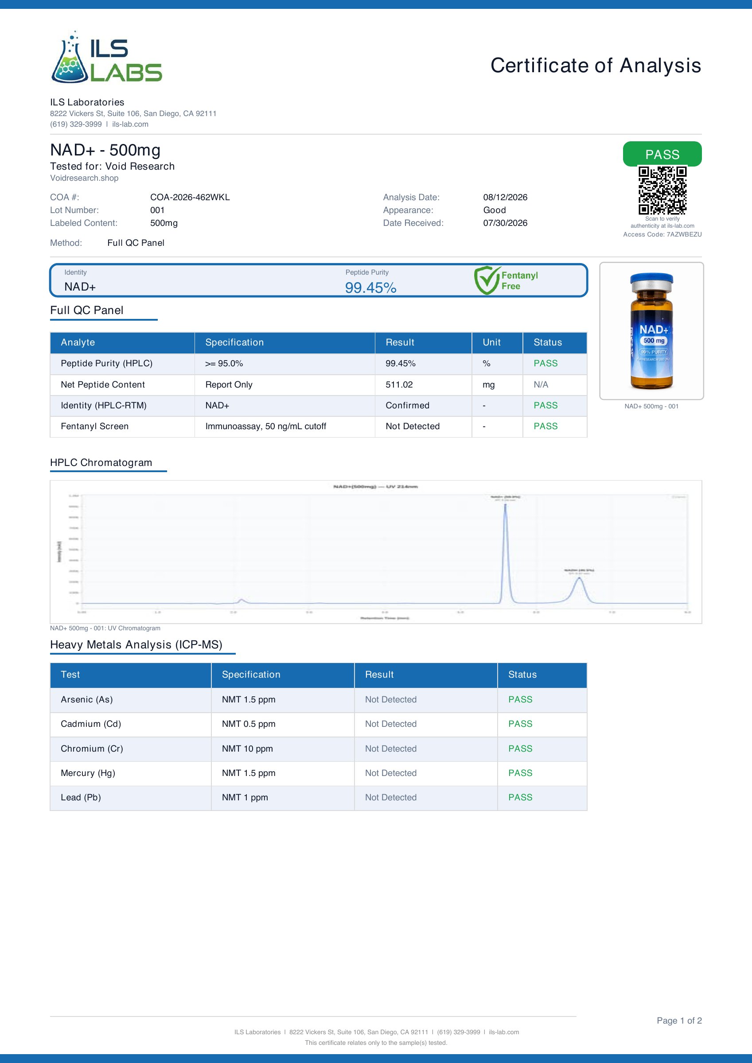
Task: Click PASS status for Fentanyl Screen
Action: coord(545,427)
